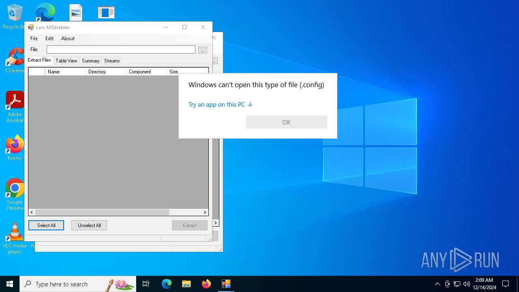Open VLC media player desktop shortcut
The height and width of the screenshot is (292, 519).
[x=15, y=238]
